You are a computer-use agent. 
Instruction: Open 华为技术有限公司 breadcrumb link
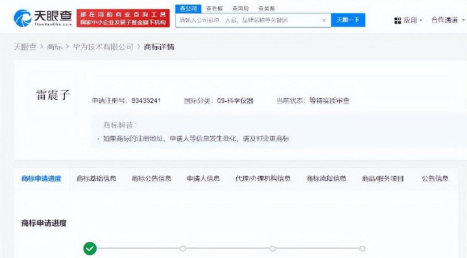pos(103,47)
